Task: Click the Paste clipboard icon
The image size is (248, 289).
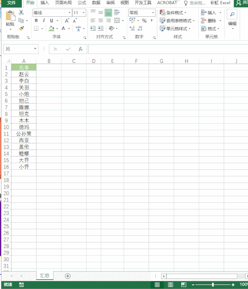Action: [10, 16]
